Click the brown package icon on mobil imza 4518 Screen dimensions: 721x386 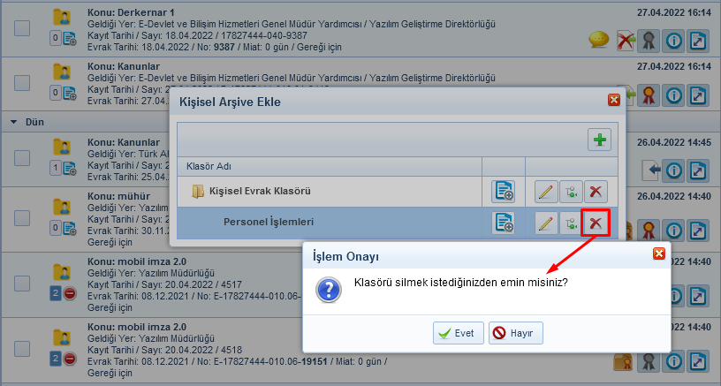click(623, 361)
